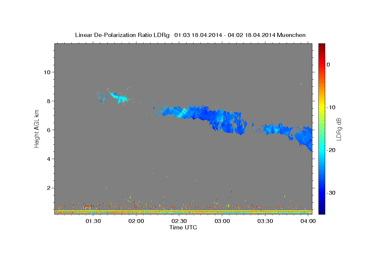Click the 'Time UTC' axis label
386x257 pixels.
[183, 227]
